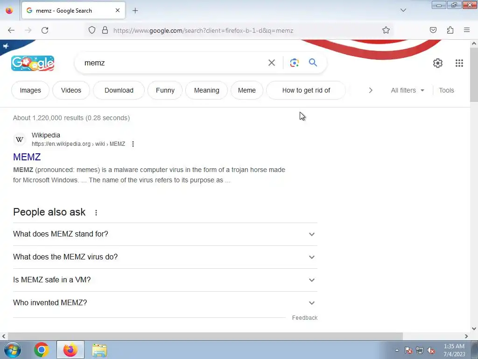Click the magnifier search button
478x359 pixels.
313,63
